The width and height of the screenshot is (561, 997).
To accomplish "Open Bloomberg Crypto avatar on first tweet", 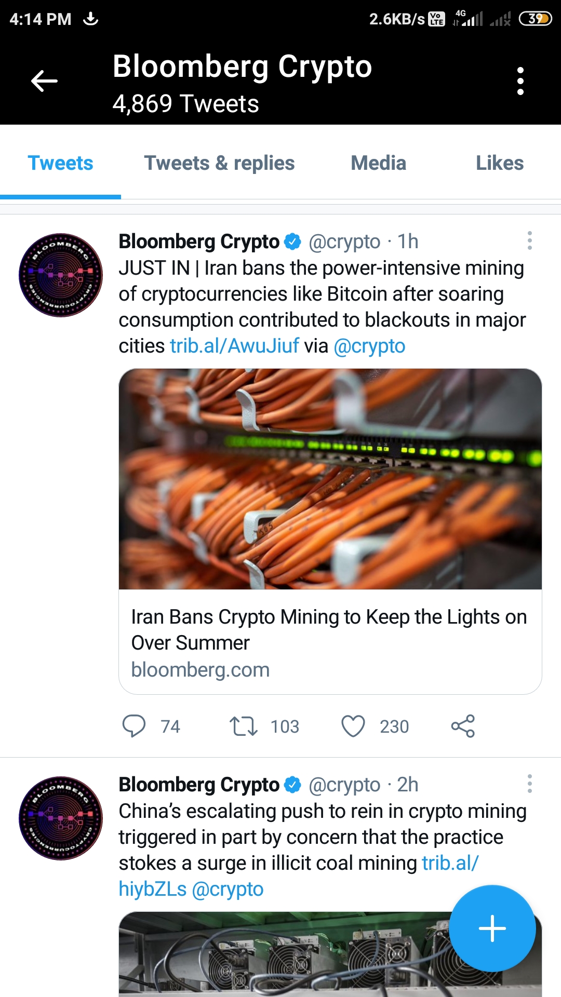I will [61, 275].
